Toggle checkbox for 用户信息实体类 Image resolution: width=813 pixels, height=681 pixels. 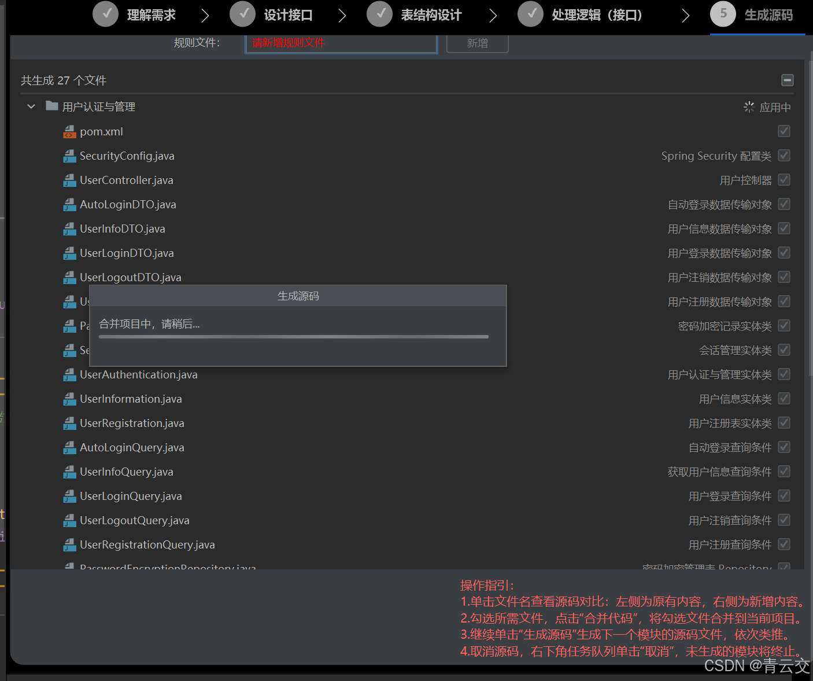point(784,399)
